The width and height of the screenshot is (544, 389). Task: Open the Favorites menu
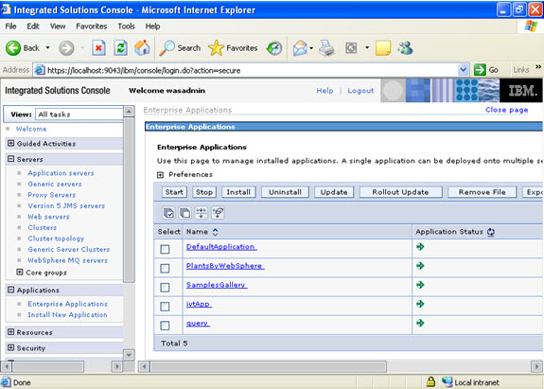(x=91, y=27)
